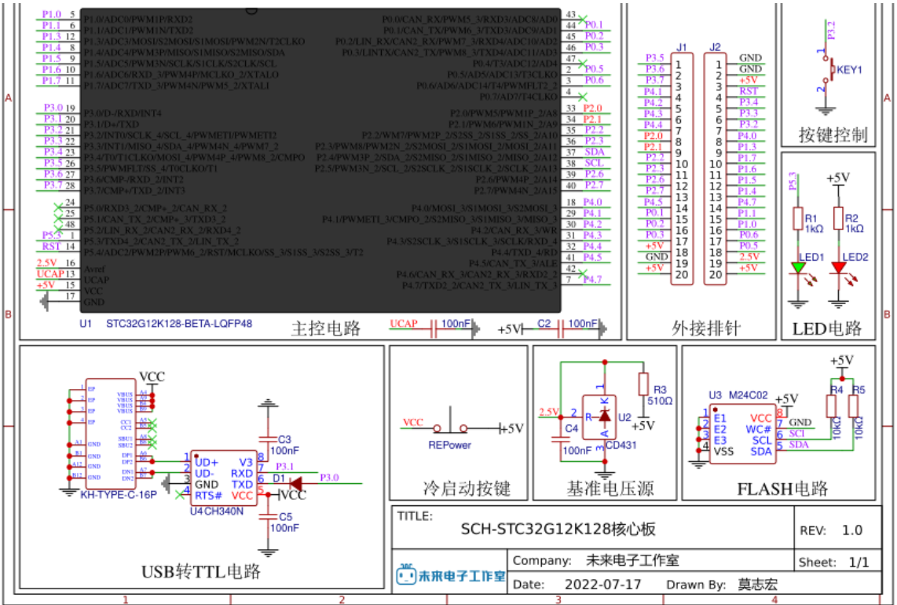Click the P3.2 net label above KEY1
This screenshot has width=897, height=605.
831,30
